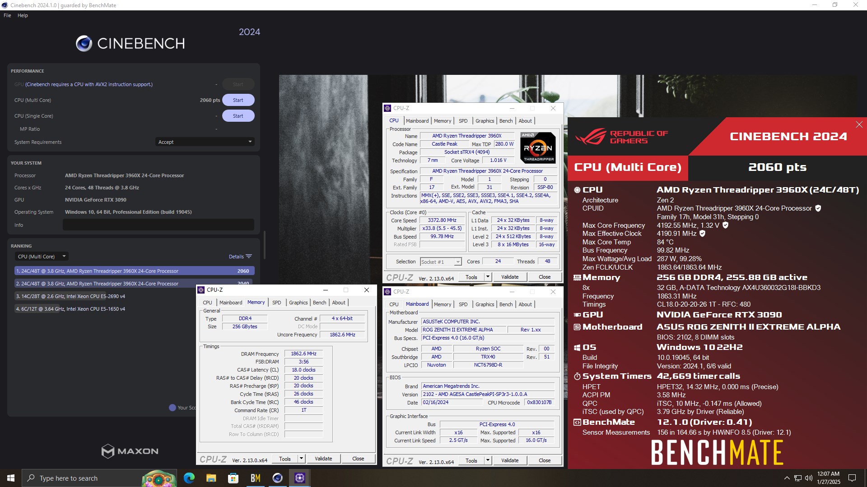
Task: Click the Core Speed value 3372.80 MHz
Action: (442, 221)
